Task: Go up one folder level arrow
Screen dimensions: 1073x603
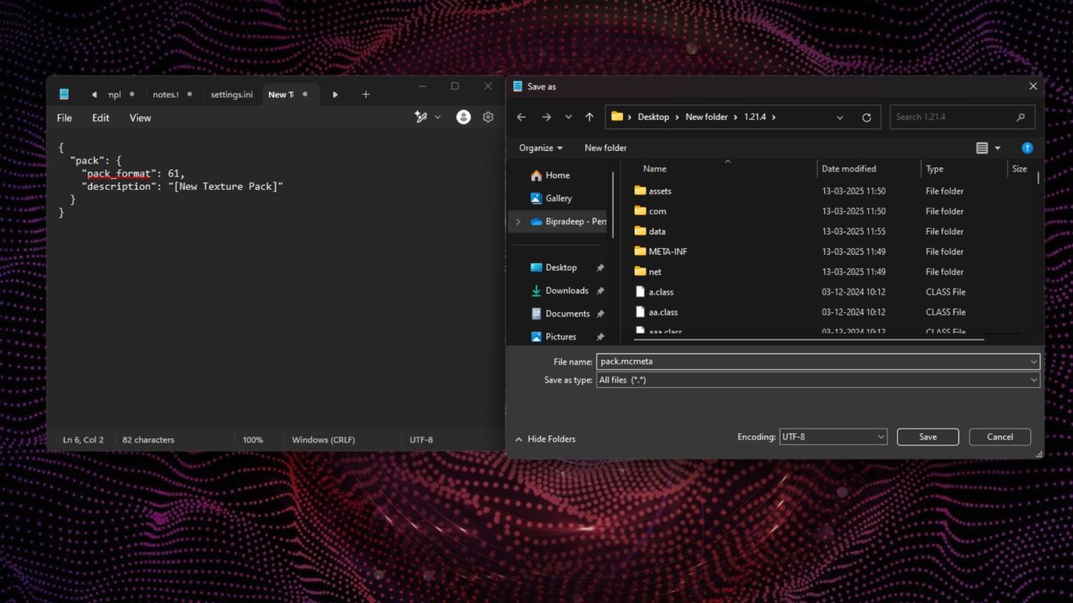Action: 589,117
